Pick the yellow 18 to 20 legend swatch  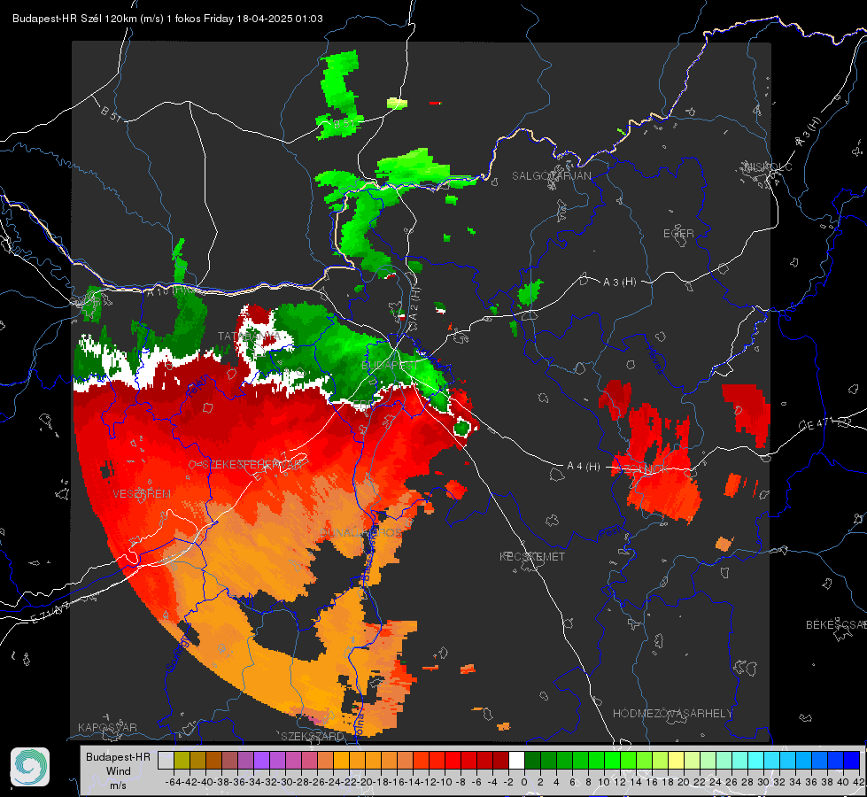pyautogui.click(x=677, y=760)
